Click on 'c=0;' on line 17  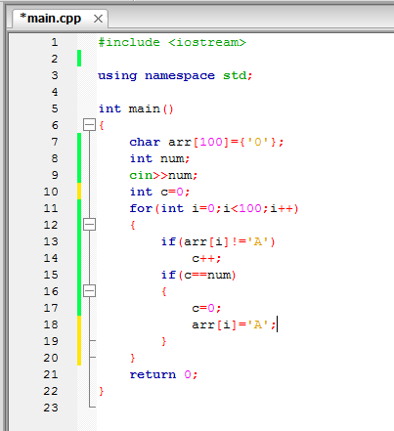(206, 308)
